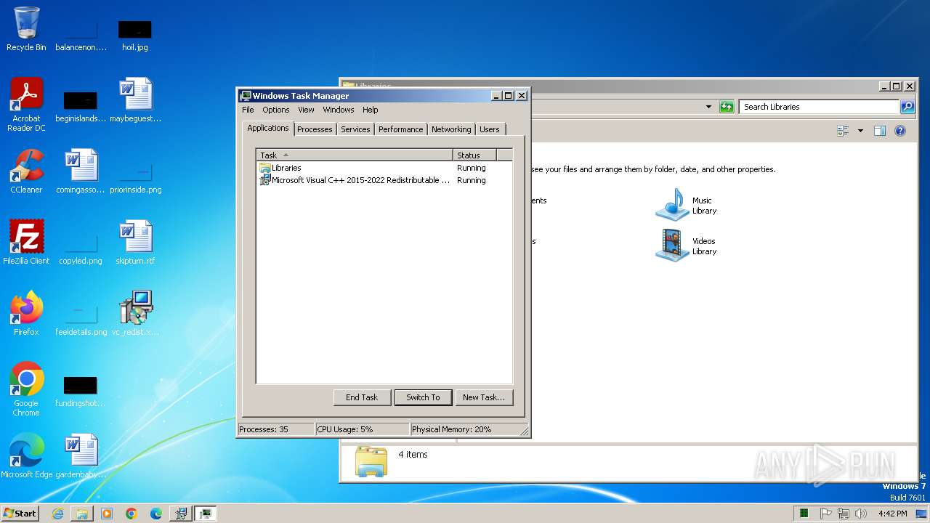The height and width of the screenshot is (523, 930).
Task: Open Windows Media Player from taskbar
Action: 107,514
